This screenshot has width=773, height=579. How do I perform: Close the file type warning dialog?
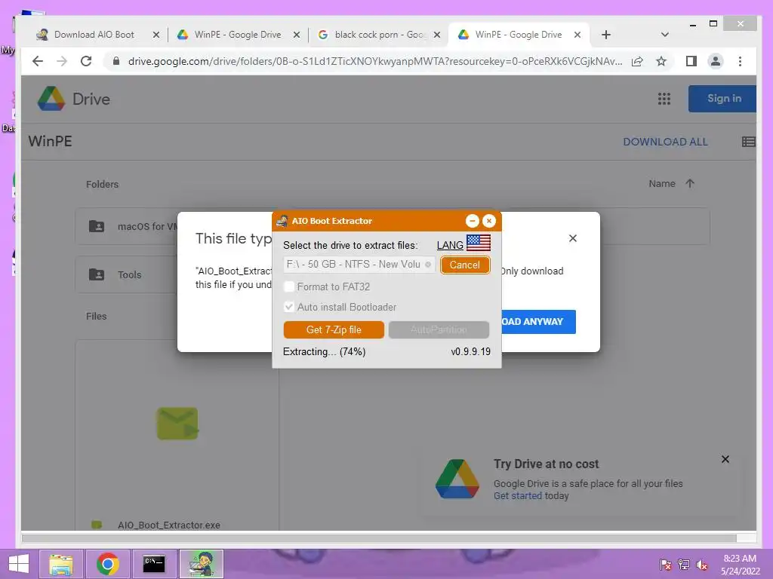point(572,238)
